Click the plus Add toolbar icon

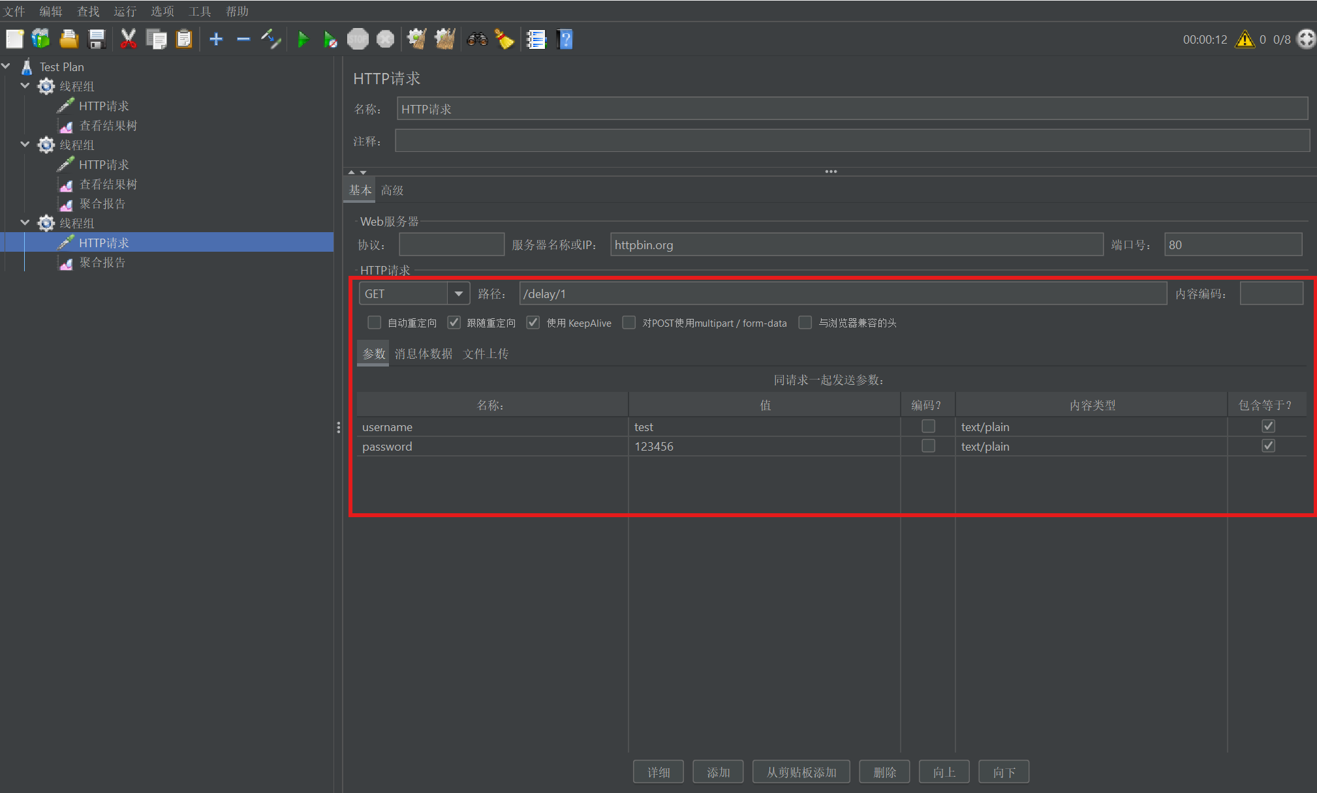pyautogui.click(x=216, y=40)
